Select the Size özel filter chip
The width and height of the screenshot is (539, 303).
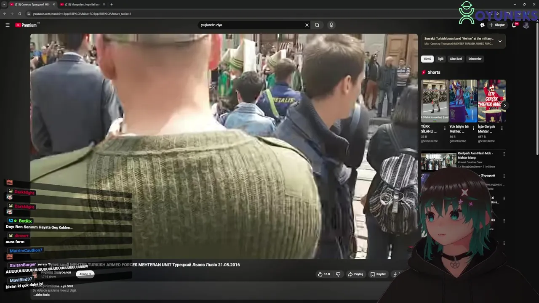(x=456, y=59)
